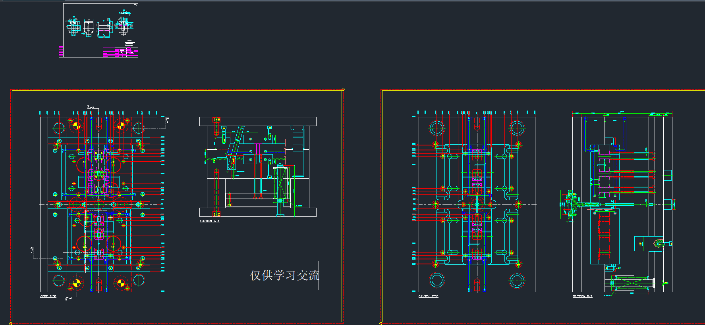
Task: Click the yellow grip at right frame bottom-left corner
Action: [381, 323]
